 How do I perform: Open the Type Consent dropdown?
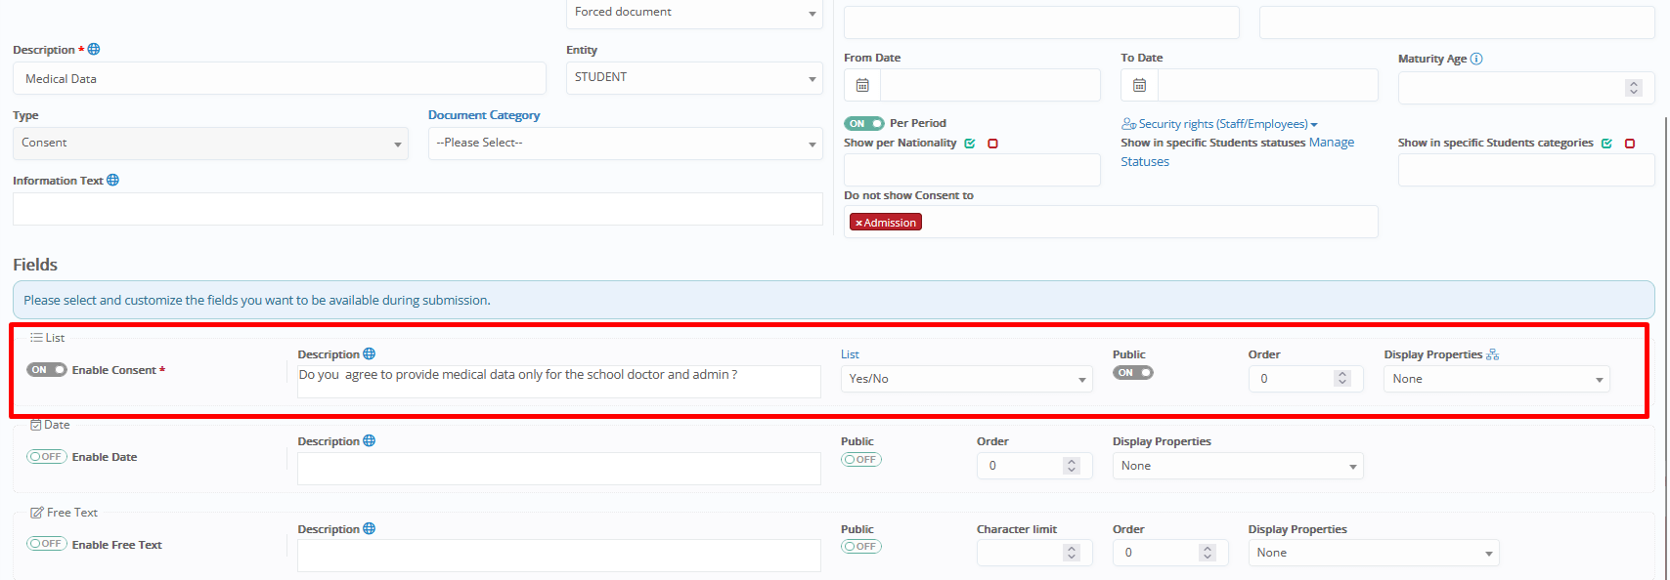coord(210,144)
